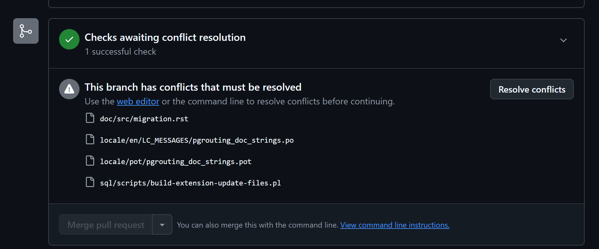Open the web editor link
The width and height of the screenshot is (599, 249).
click(x=138, y=102)
